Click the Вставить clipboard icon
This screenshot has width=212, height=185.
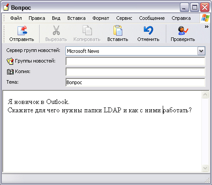pos(118,30)
